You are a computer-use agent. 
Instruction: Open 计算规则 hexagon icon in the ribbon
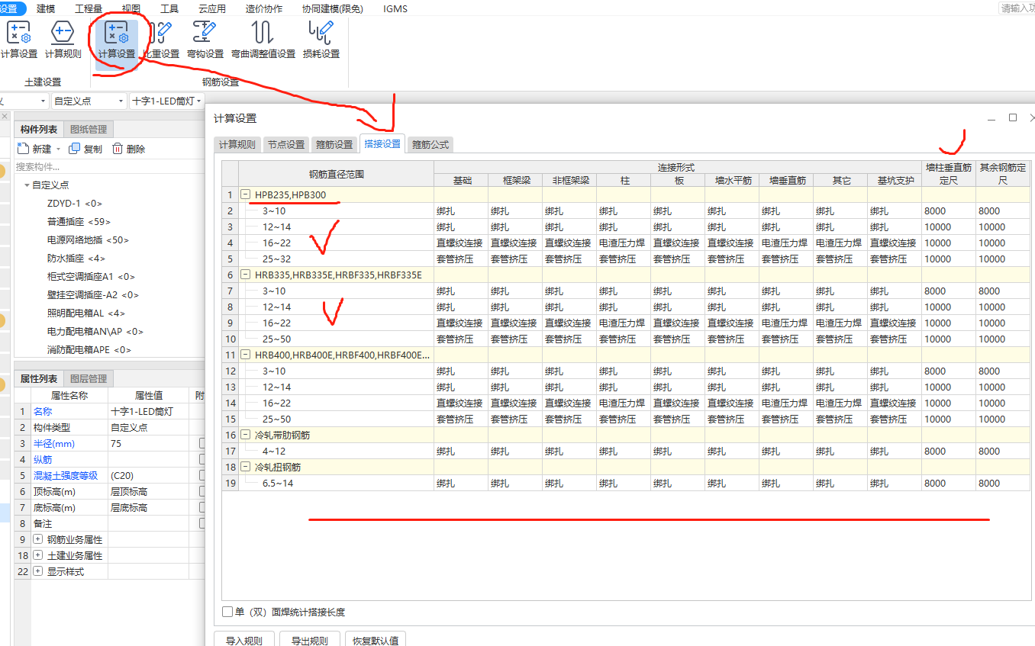coord(63,40)
